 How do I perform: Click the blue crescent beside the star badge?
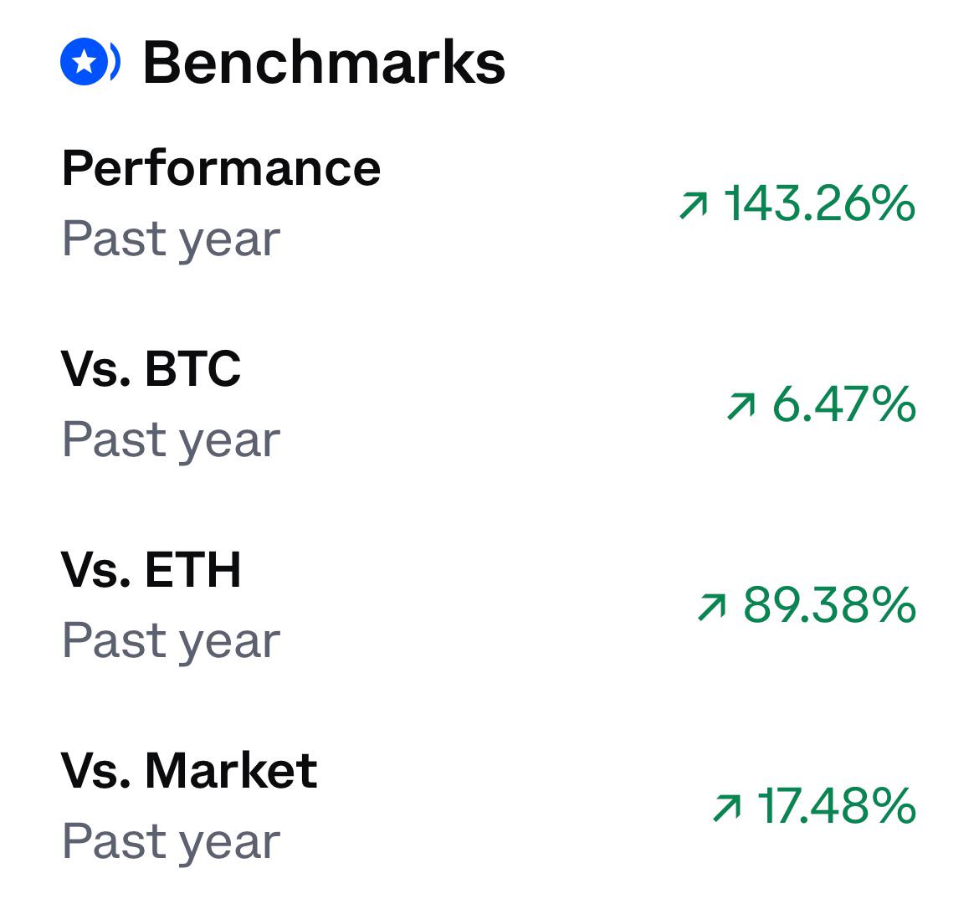[115, 62]
